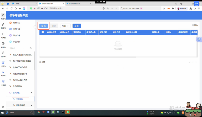
Task: Go to previous page arrow in pagination
Action: (x=189, y=62)
